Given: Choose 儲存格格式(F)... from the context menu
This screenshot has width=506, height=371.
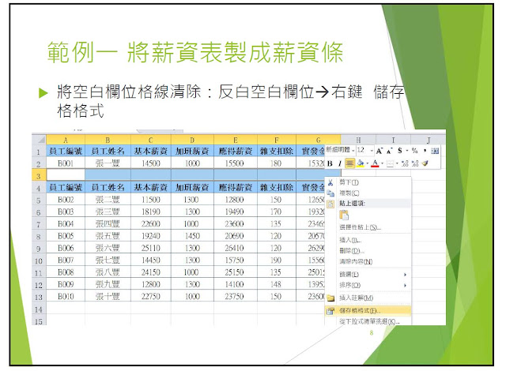Looking at the screenshot, I should 368,311.
